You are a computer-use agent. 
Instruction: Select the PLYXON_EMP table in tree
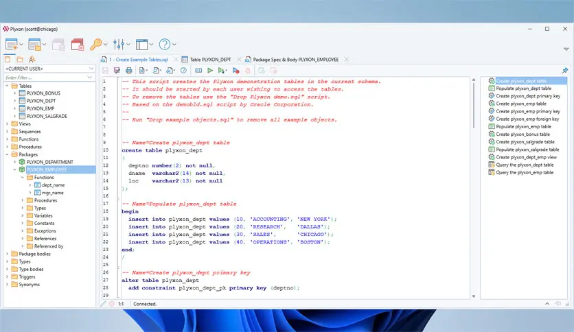click(41, 108)
